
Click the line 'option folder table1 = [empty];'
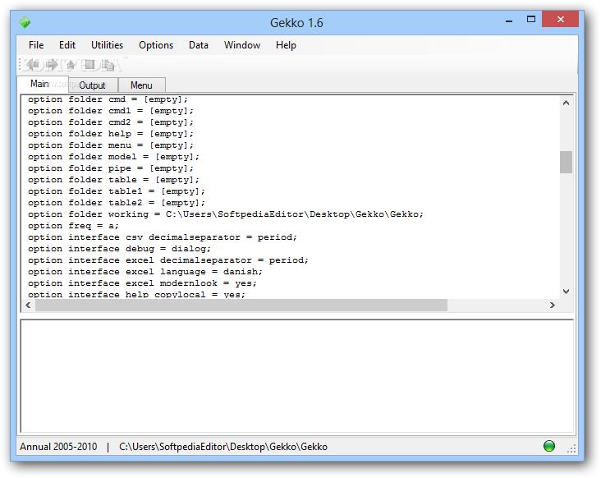116,191
